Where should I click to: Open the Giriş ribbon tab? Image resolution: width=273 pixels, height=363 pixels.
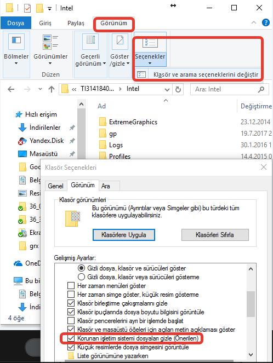pos(45,23)
